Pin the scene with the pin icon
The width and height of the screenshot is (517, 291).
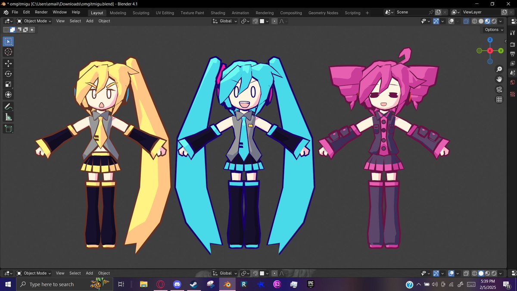pyautogui.click(x=431, y=12)
